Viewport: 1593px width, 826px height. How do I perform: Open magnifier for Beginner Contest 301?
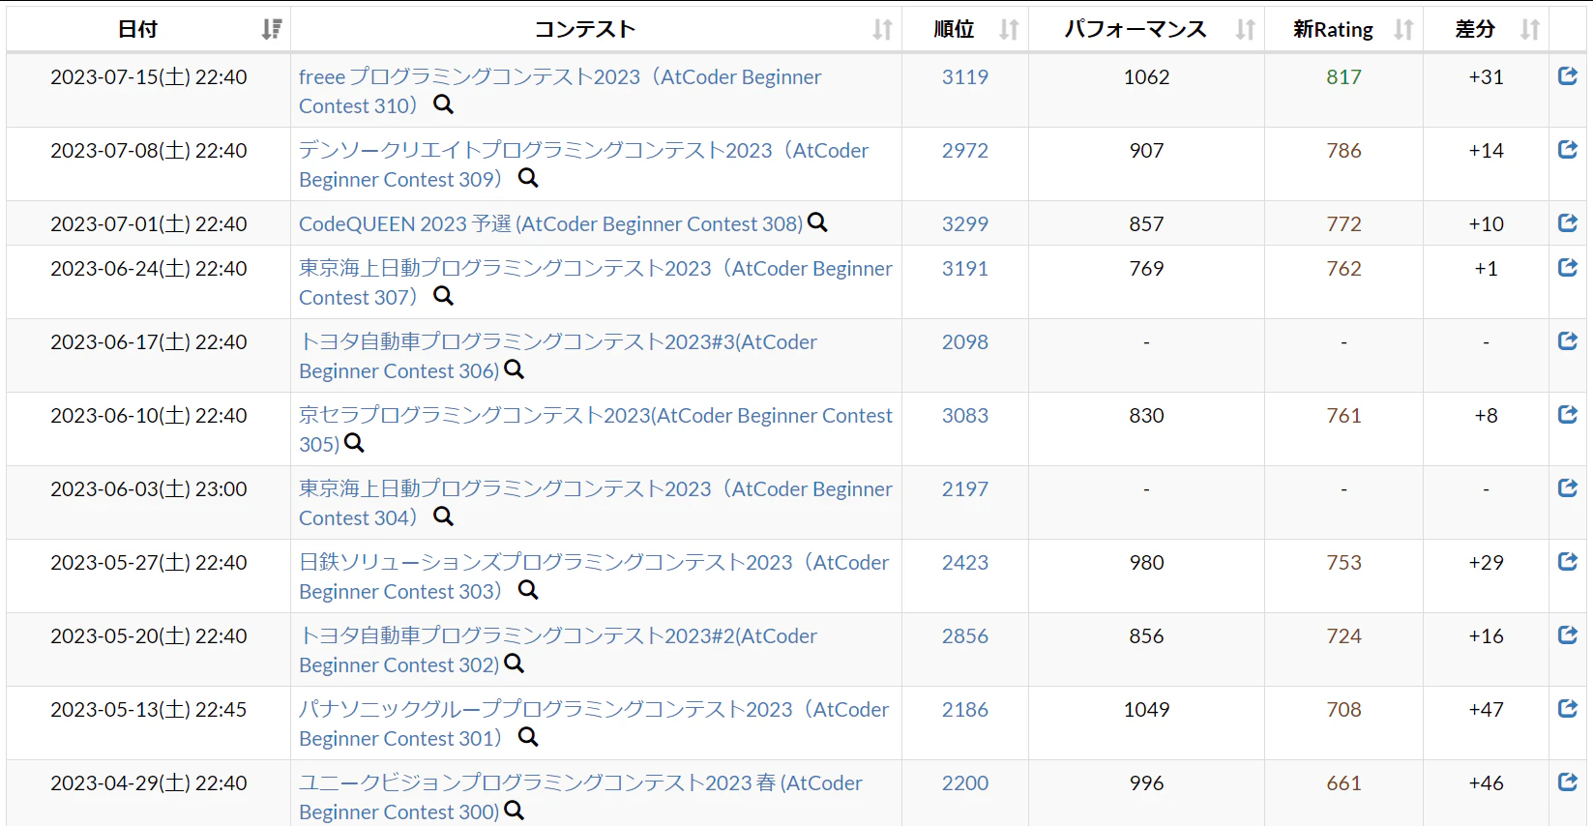[x=528, y=737]
